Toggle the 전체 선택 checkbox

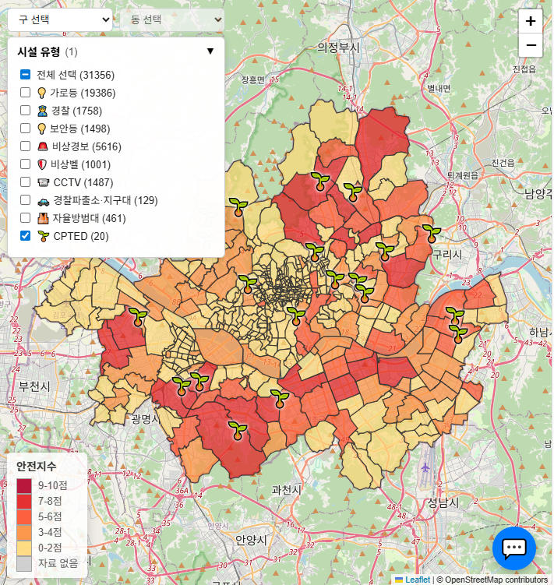pos(26,75)
